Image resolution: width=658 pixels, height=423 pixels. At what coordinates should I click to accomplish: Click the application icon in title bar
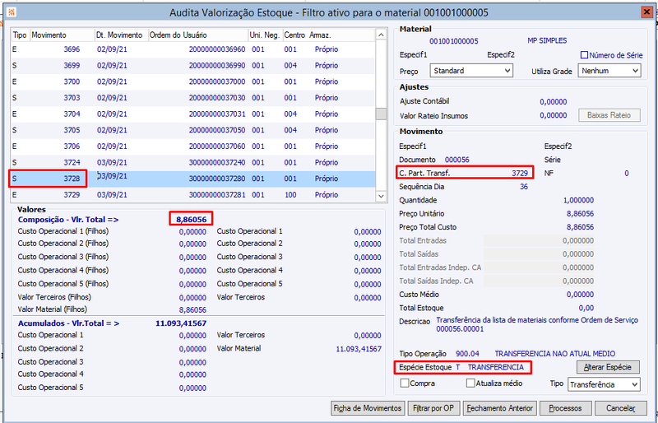12,12
